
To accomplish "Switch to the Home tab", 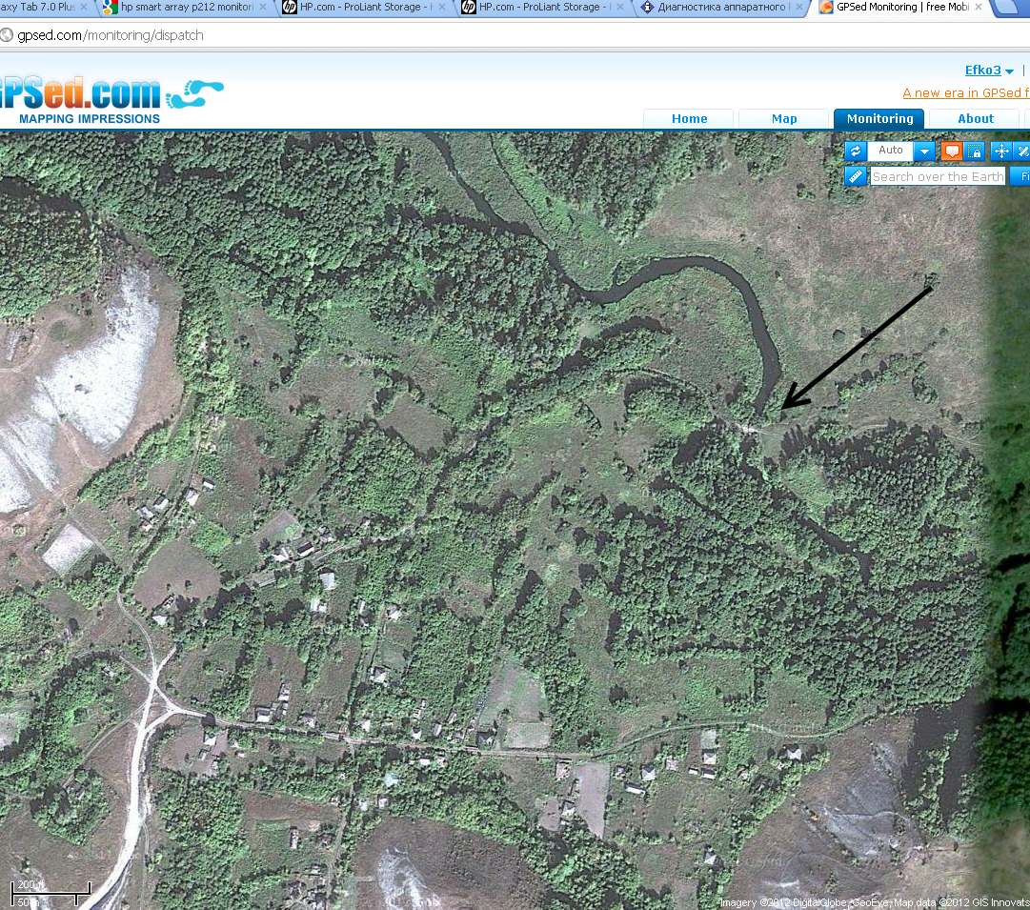I will click(689, 119).
